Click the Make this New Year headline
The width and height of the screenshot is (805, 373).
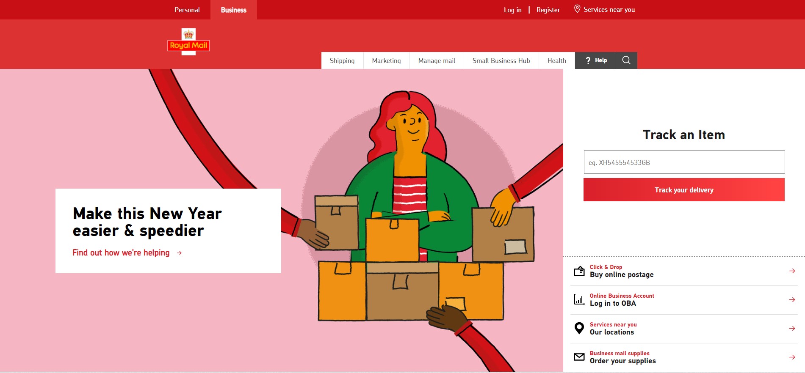pyautogui.click(x=147, y=222)
